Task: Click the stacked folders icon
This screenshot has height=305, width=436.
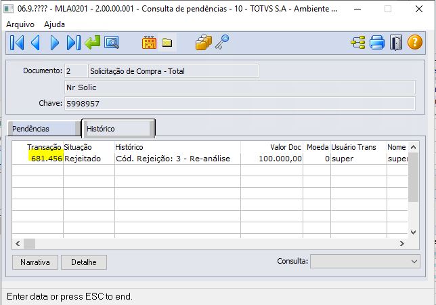Action: (204, 43)
